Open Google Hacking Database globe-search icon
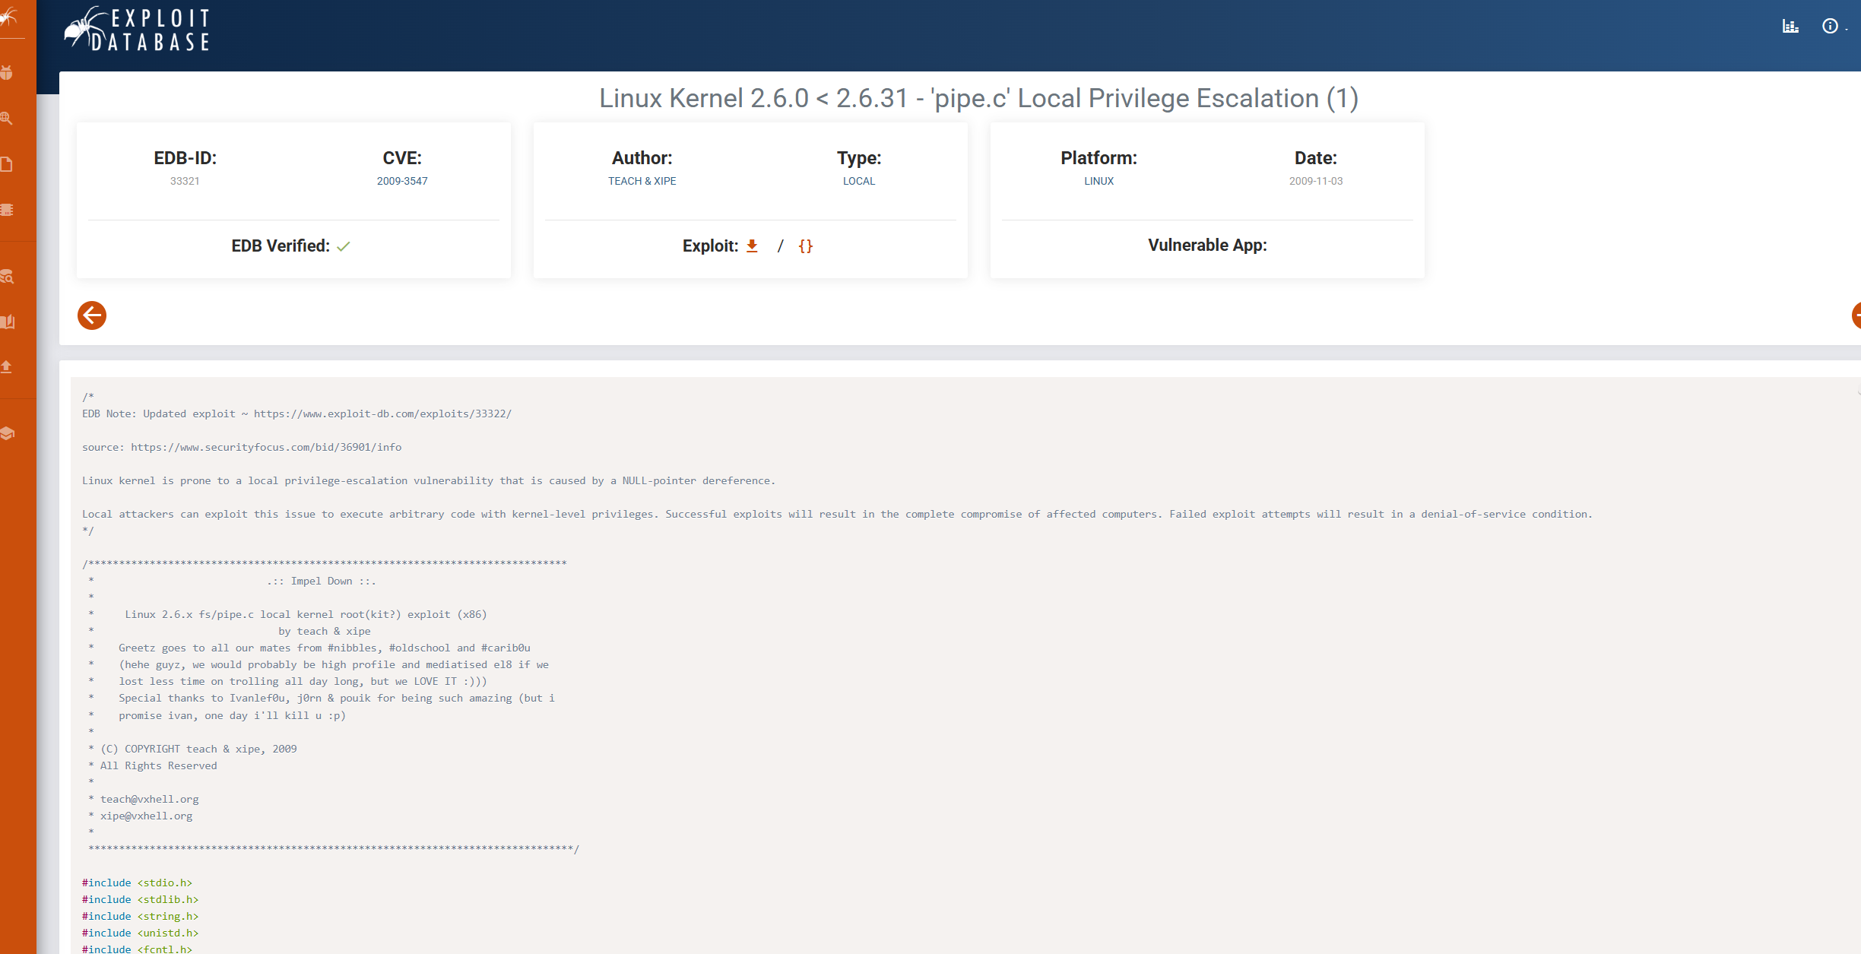Image resolution: width=1861 pixels, height=954 pixels. (x=7, y=119)
